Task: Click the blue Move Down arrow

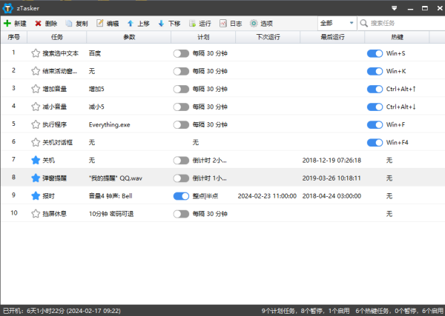Action: (161, 23)
